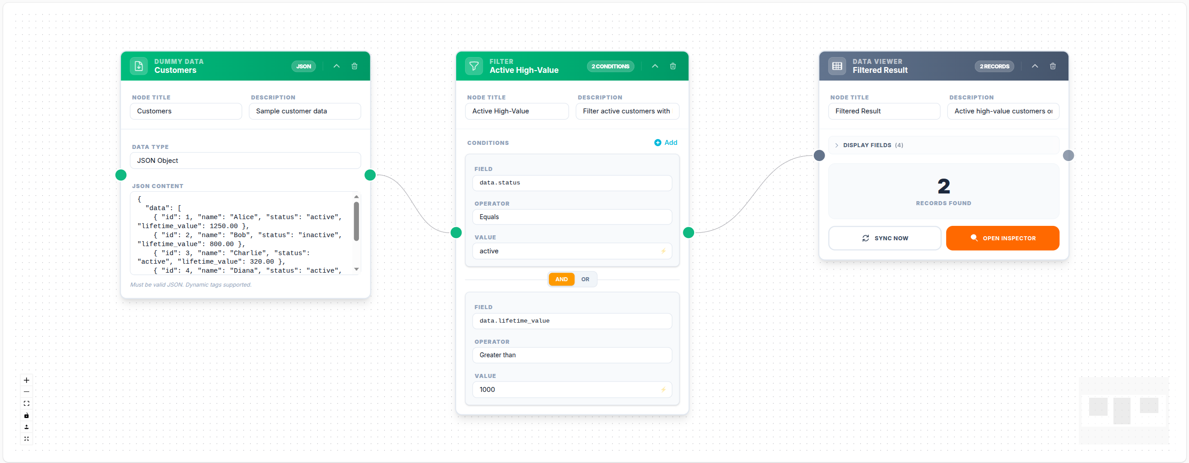Collapse the Active High-Value filter node
Screen dimensions: 1189x463
(655, 66)
